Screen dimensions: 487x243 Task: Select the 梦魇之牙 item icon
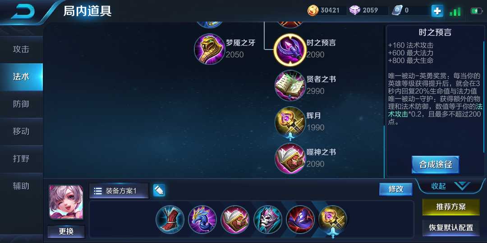coord(209,49)
